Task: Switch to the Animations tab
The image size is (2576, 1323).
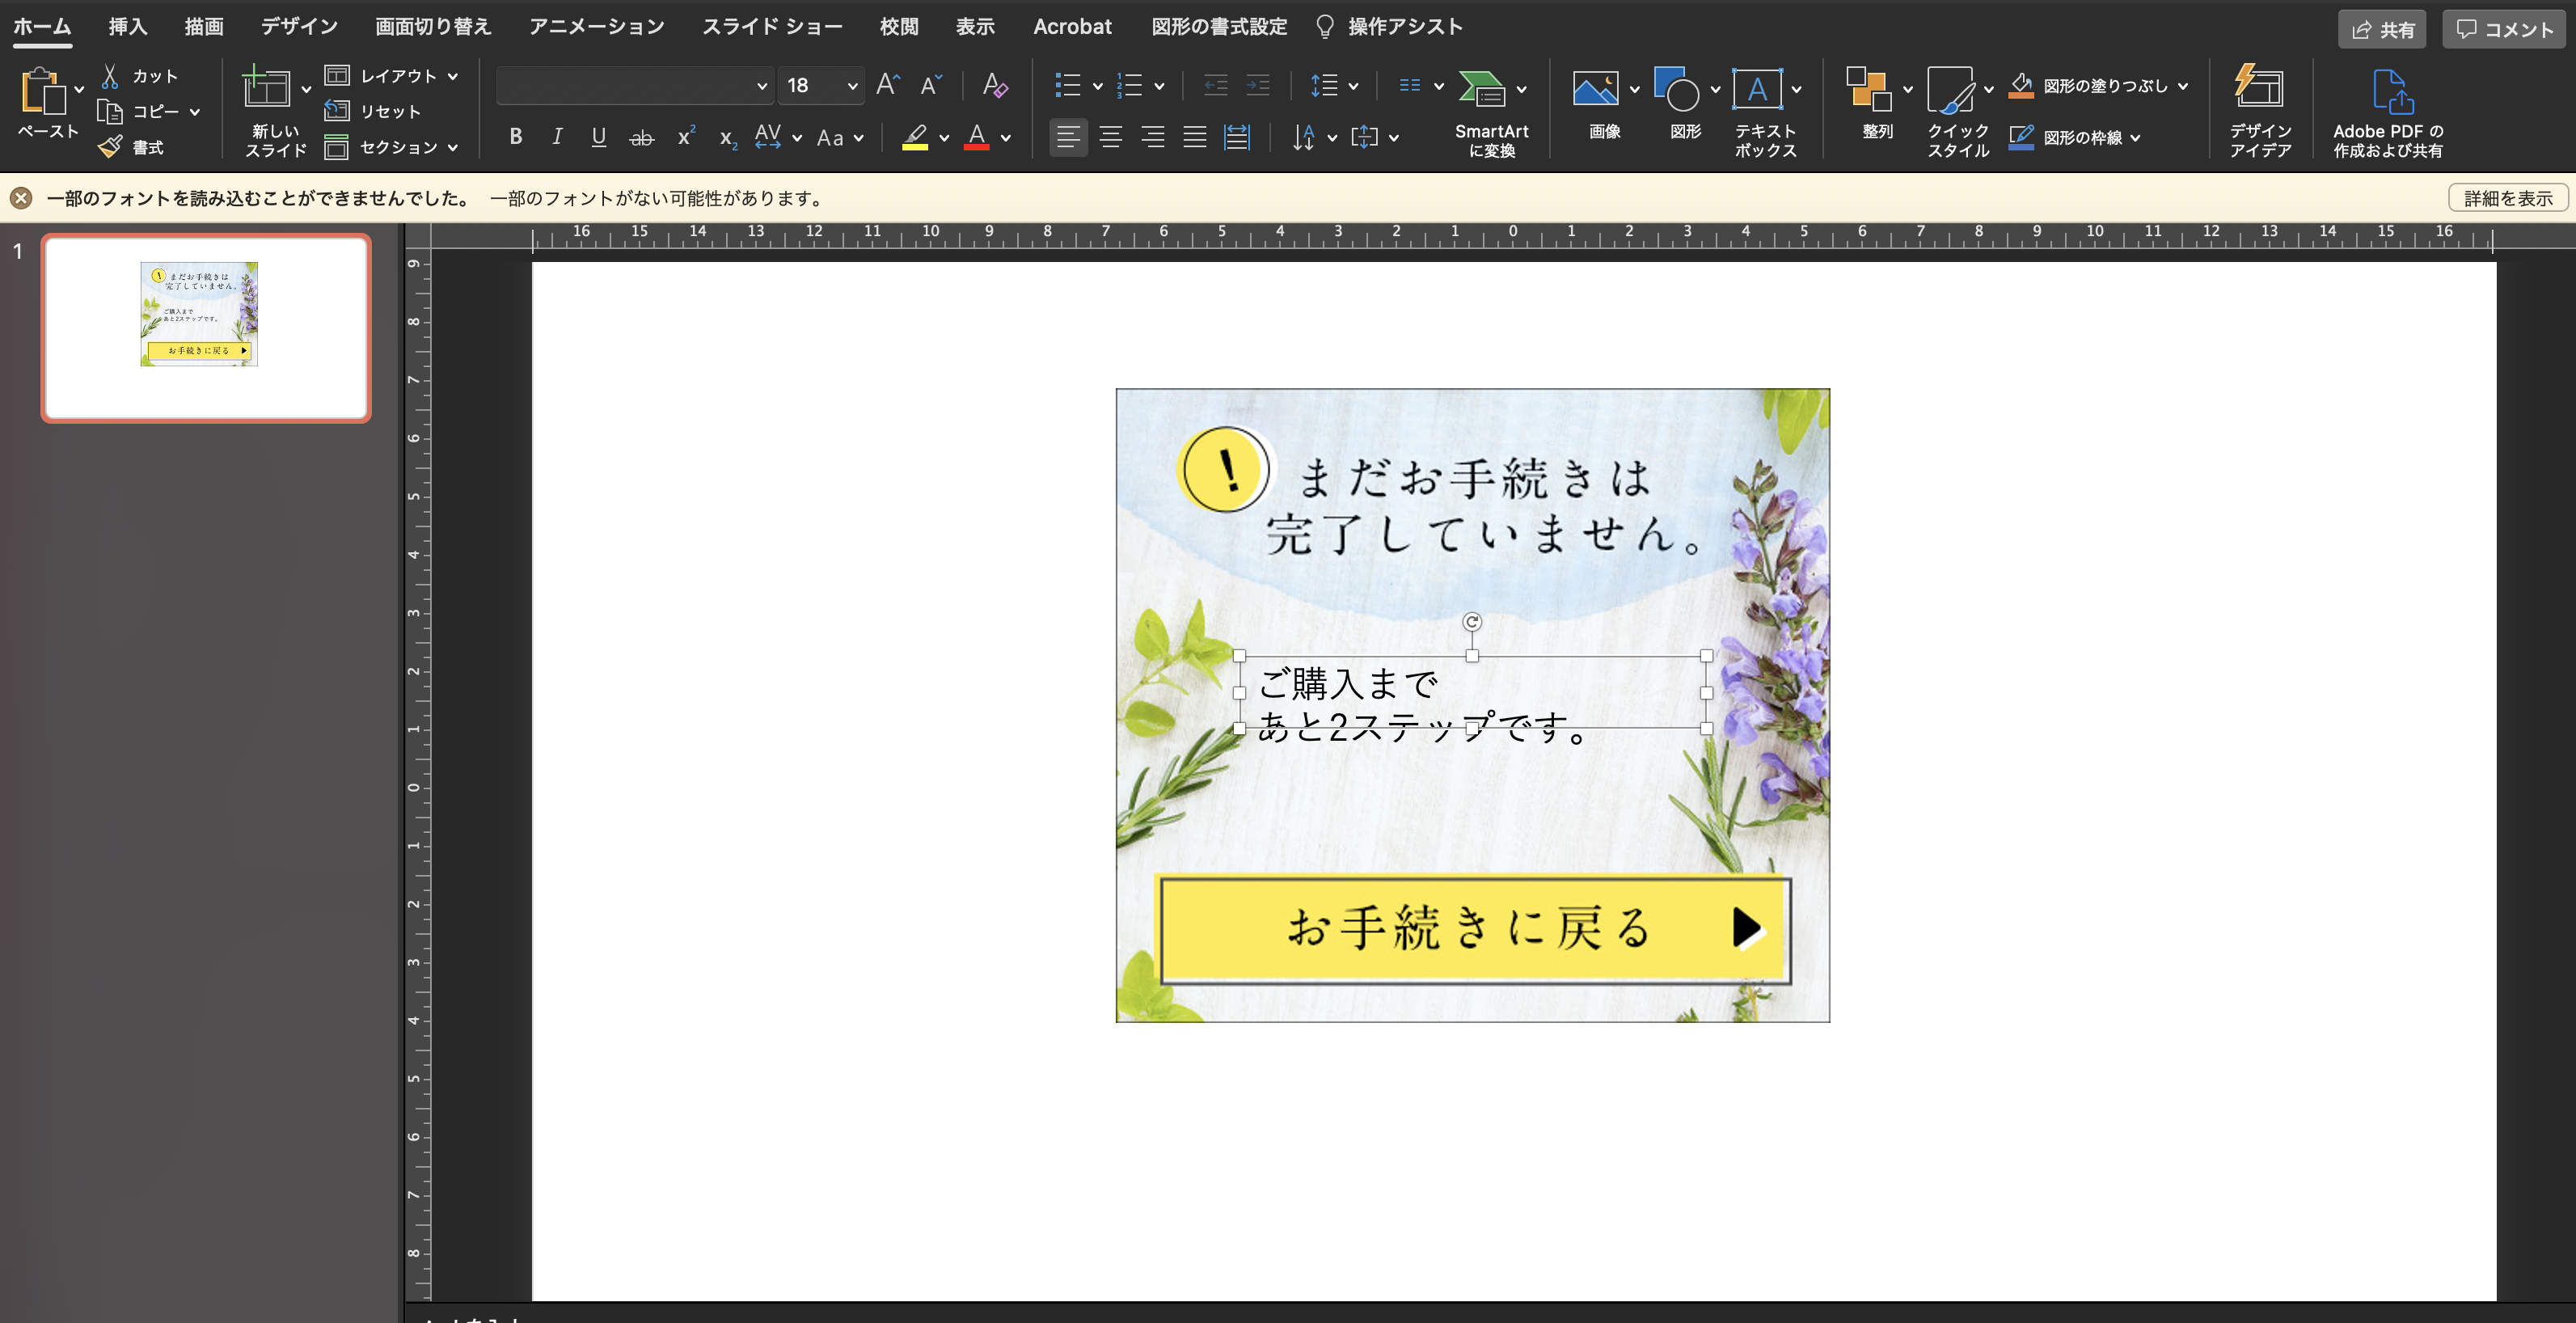Action: coord(596,27)
